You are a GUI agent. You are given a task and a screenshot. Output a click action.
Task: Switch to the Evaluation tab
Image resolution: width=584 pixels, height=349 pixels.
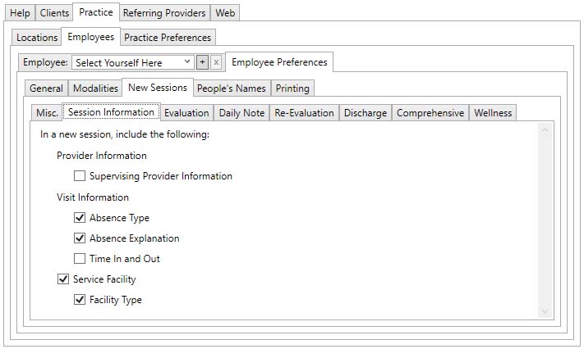coord(186,113)
